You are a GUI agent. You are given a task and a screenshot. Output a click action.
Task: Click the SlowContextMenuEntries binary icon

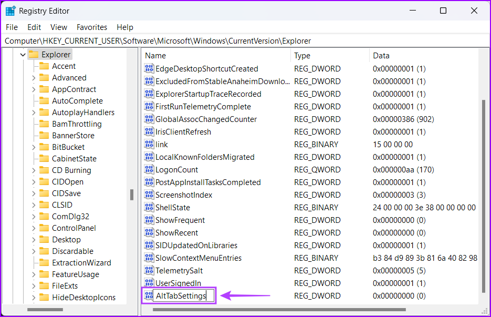[x=149, y=258]
